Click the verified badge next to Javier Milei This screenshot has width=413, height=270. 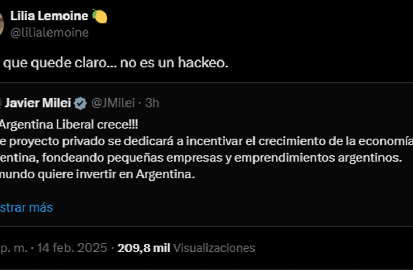(x=80, y=103)
